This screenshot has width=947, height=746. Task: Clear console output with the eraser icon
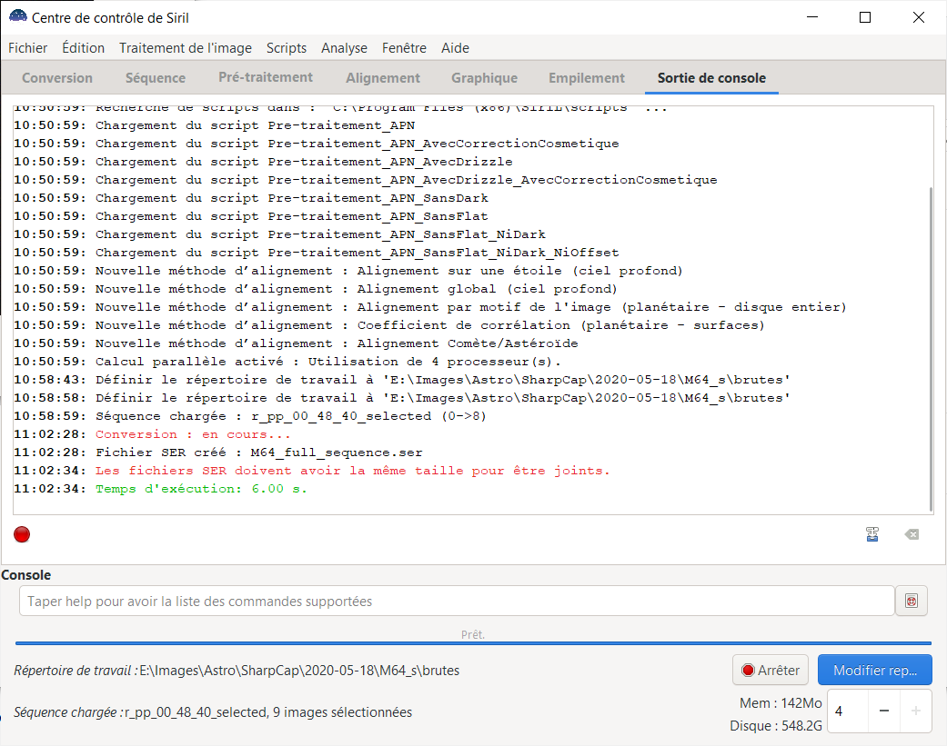[x=912, y=534]
